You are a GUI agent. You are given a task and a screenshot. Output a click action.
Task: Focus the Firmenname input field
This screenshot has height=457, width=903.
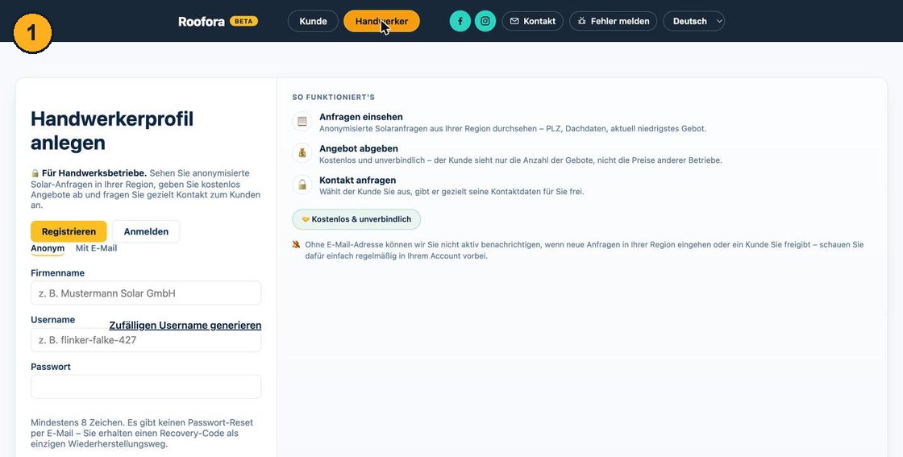coord(146,293)
